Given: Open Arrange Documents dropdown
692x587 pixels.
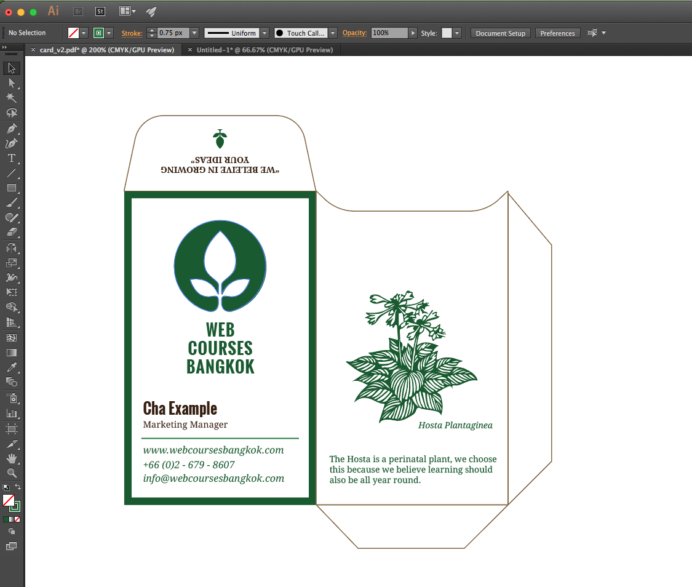Looking at the screenshot, I should (x=127, y=11).
